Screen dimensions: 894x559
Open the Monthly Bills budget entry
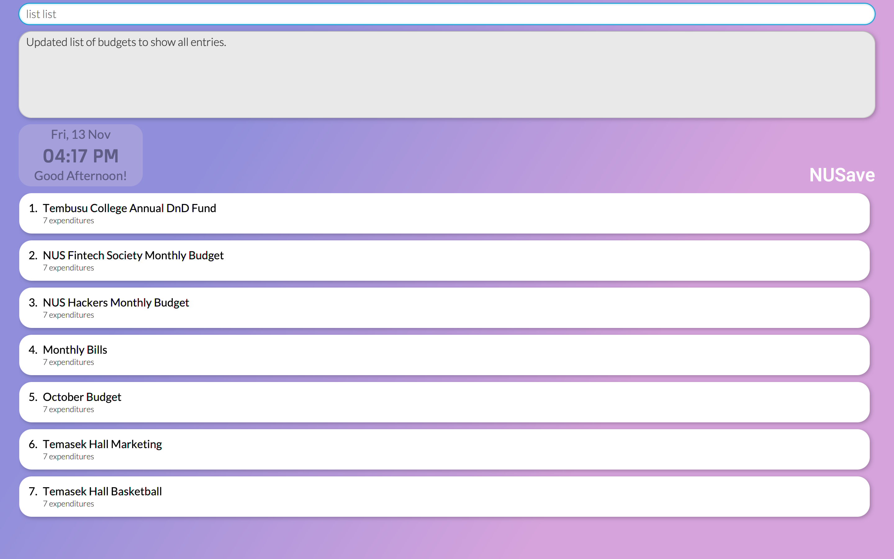coord(444,355)
